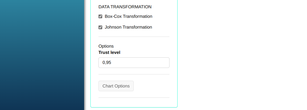Click the DATA TRANSFORMATION section heading
This screenshot has height=110, width=307.
pos(125,7)
